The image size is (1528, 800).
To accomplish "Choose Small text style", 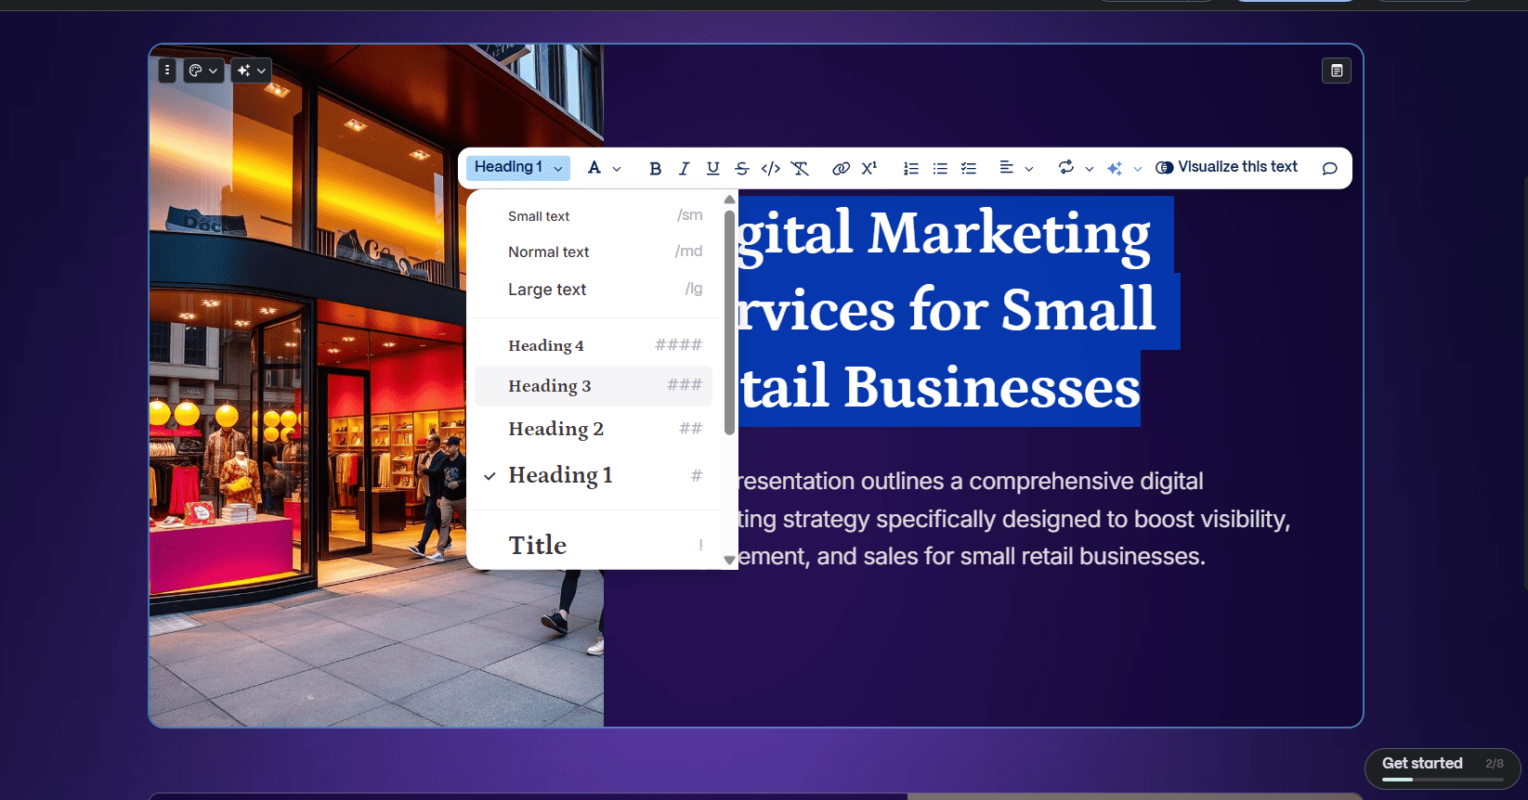I will tap(594, 215).
